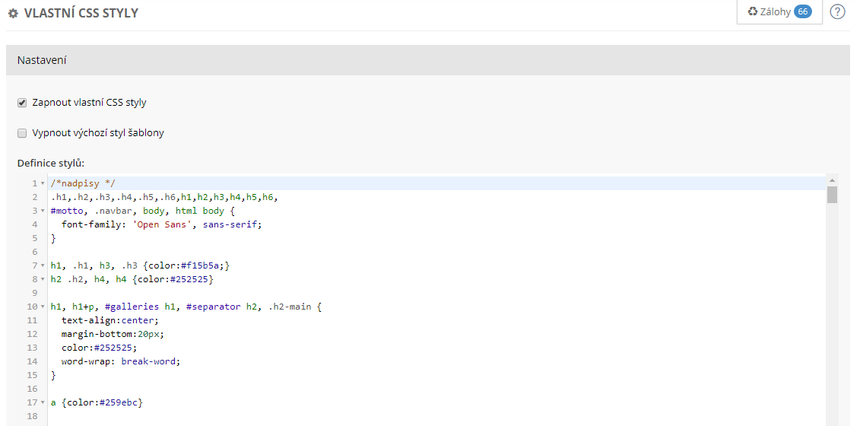Open the Zálohy backups button
The image size is (860, 426).
(779, 12)
